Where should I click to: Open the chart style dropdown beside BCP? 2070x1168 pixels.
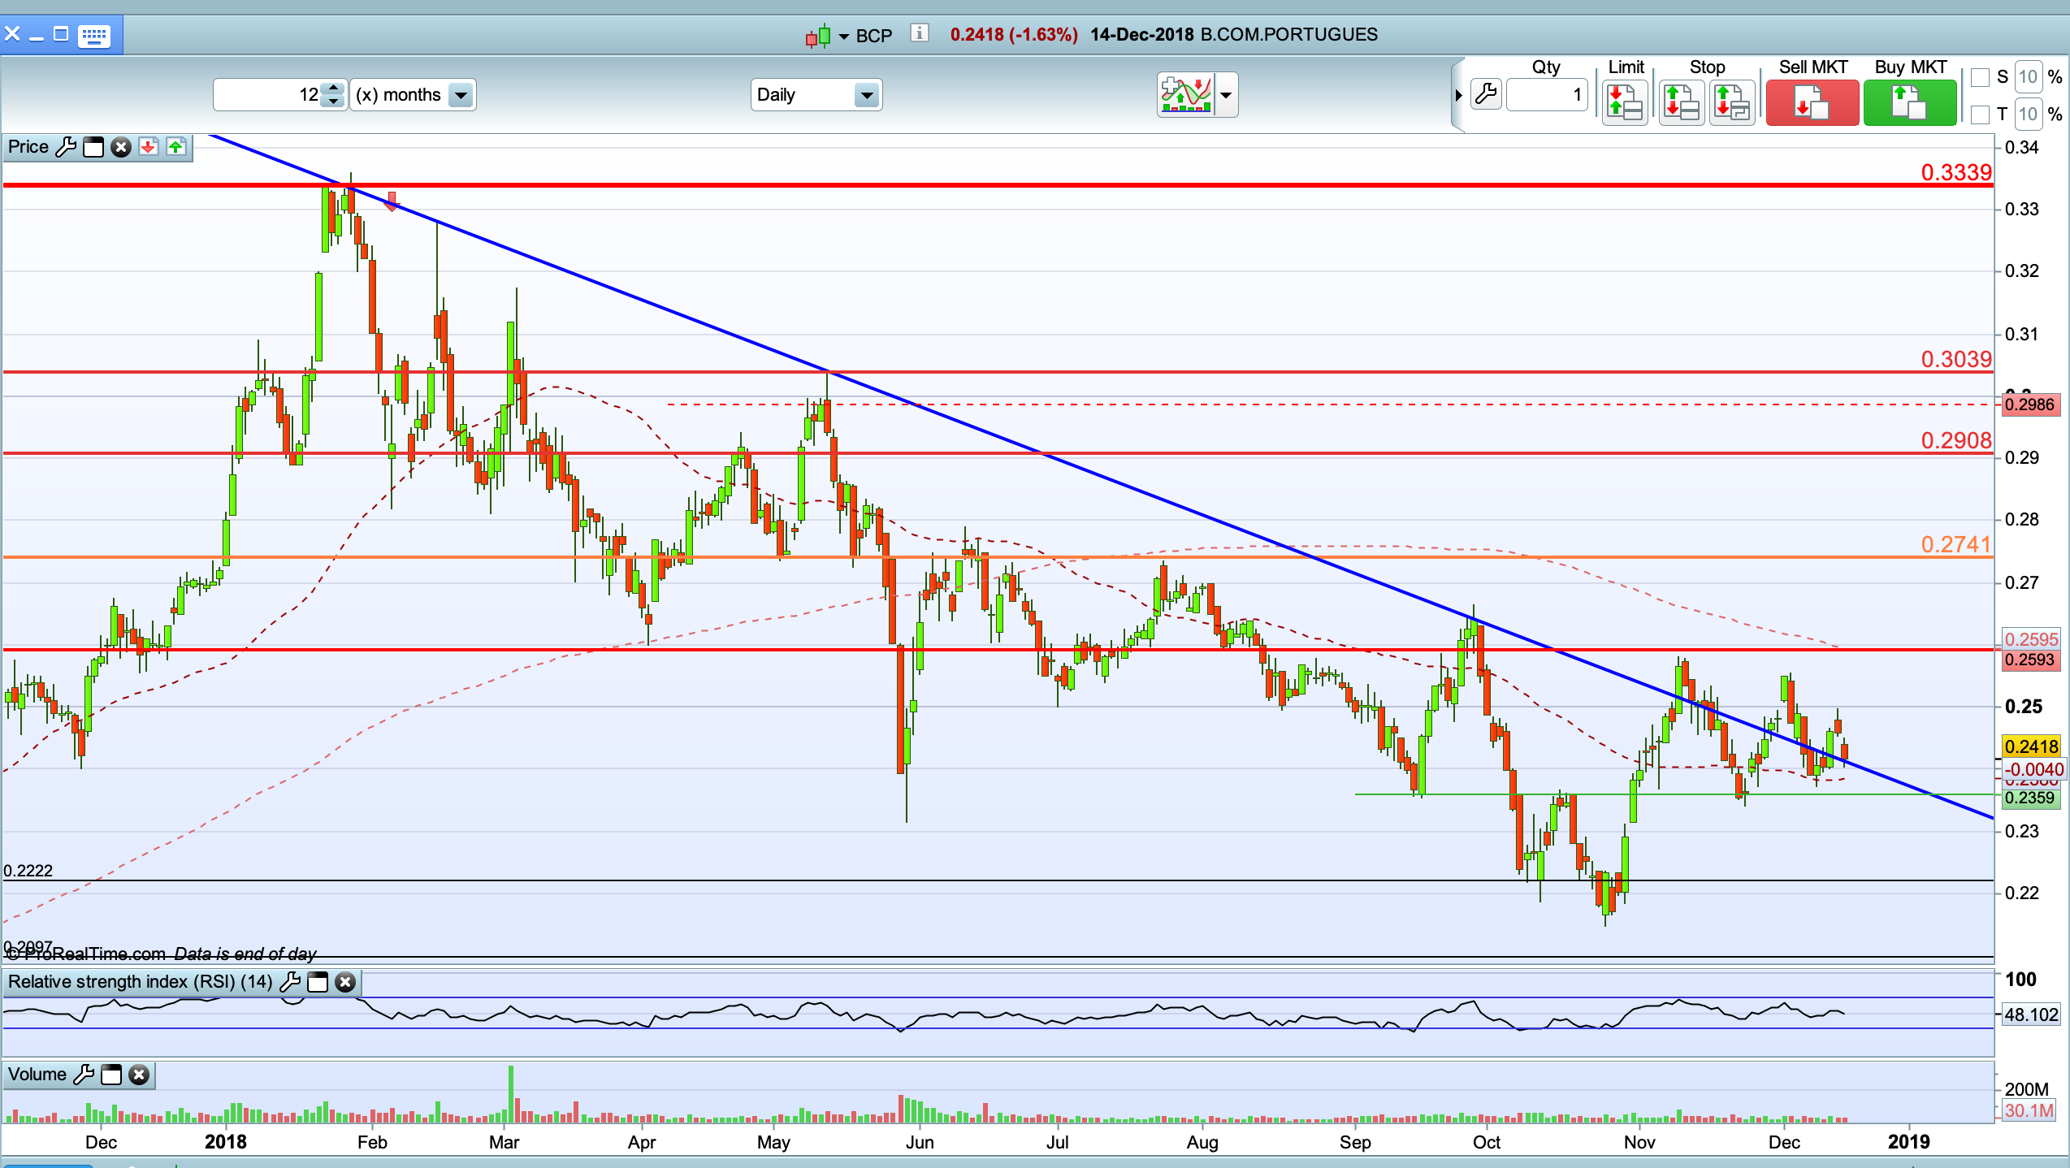[x=843, y=36]
